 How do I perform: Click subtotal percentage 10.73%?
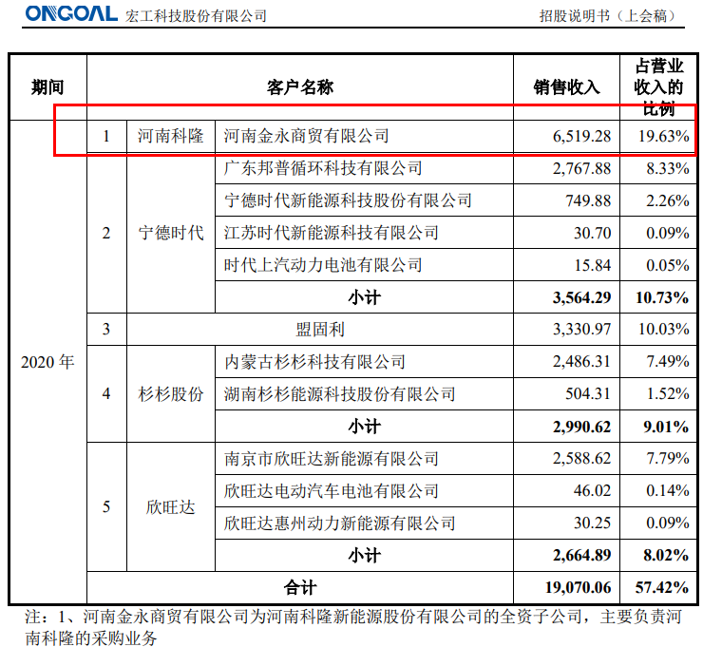tap(662, 297)
